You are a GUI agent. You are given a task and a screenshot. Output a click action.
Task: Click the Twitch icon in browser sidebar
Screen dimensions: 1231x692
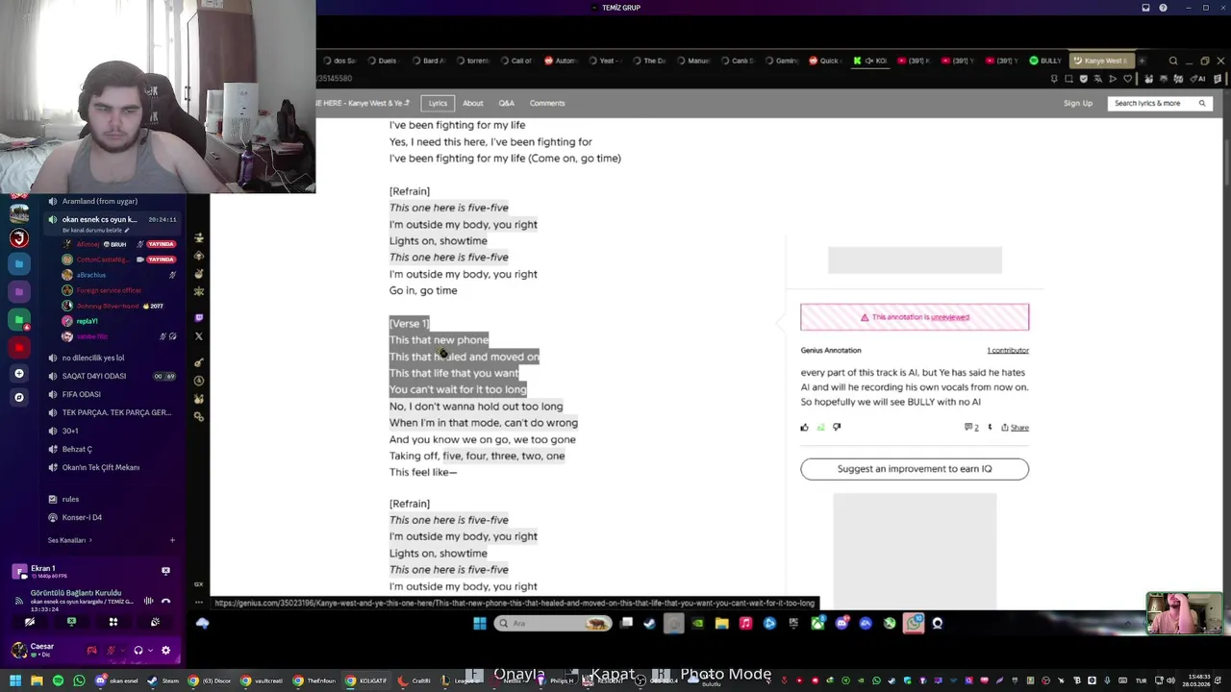pyautogui.click(x=199, y=317)
